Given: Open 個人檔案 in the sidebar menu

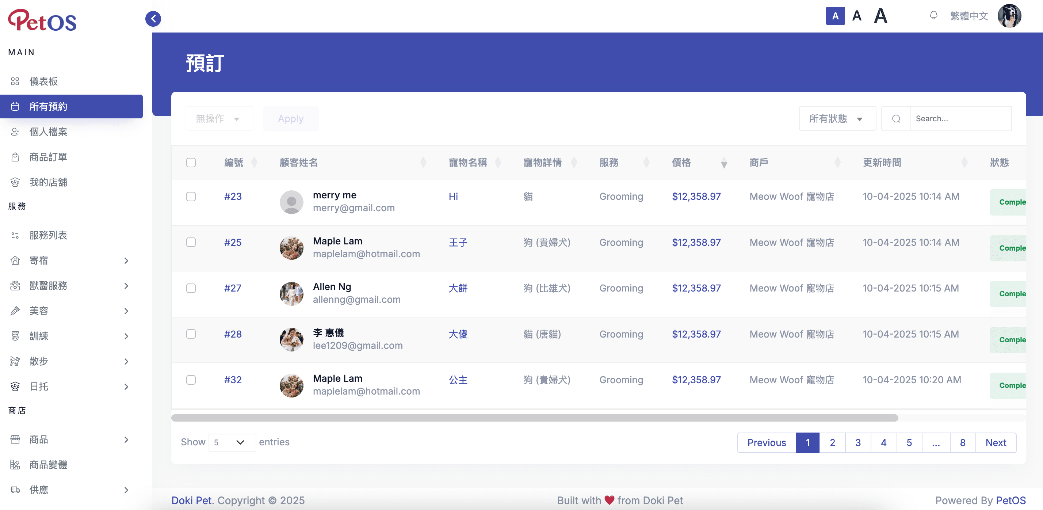Looking at the screenshot, I should click(48, 132).
